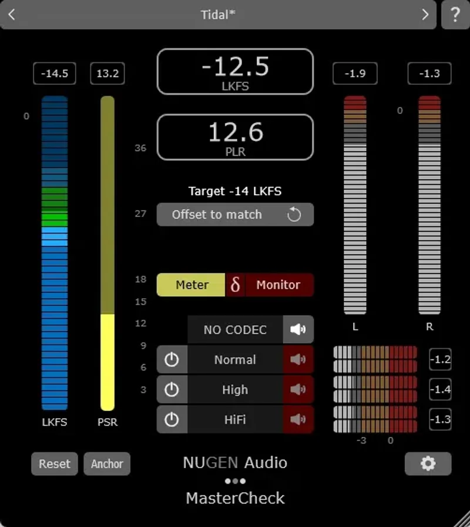Screen dimensions: 470x527
Task: Toggle the delta (δ) button
Action: coord(235,285)
